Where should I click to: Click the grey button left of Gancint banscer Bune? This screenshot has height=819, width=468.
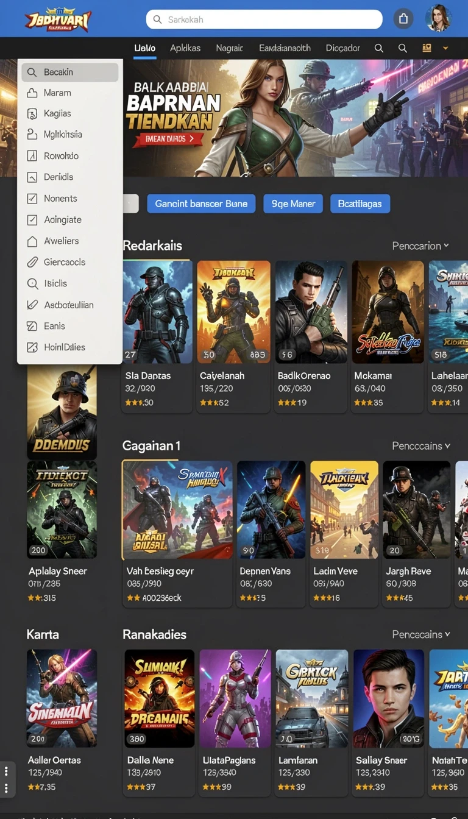tap(130, 204)
